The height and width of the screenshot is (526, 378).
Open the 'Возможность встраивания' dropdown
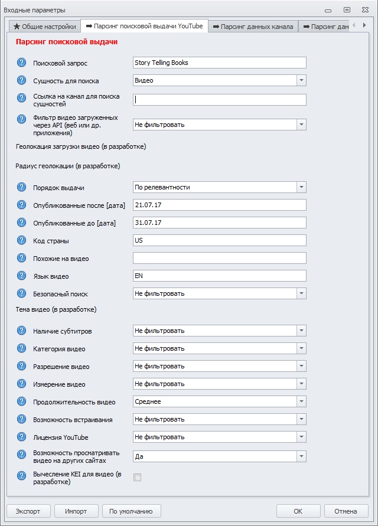tap(301, 419)
